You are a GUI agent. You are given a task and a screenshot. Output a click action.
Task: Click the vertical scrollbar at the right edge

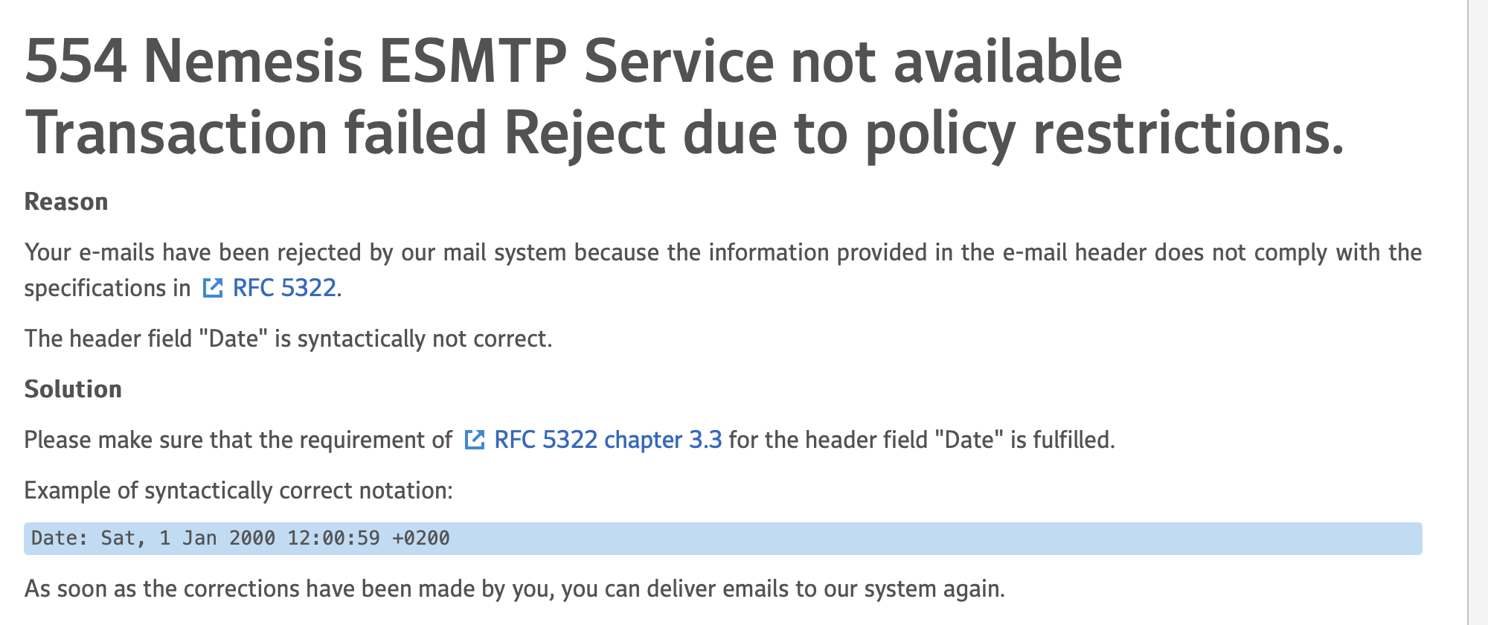(x=1478, y=312)
